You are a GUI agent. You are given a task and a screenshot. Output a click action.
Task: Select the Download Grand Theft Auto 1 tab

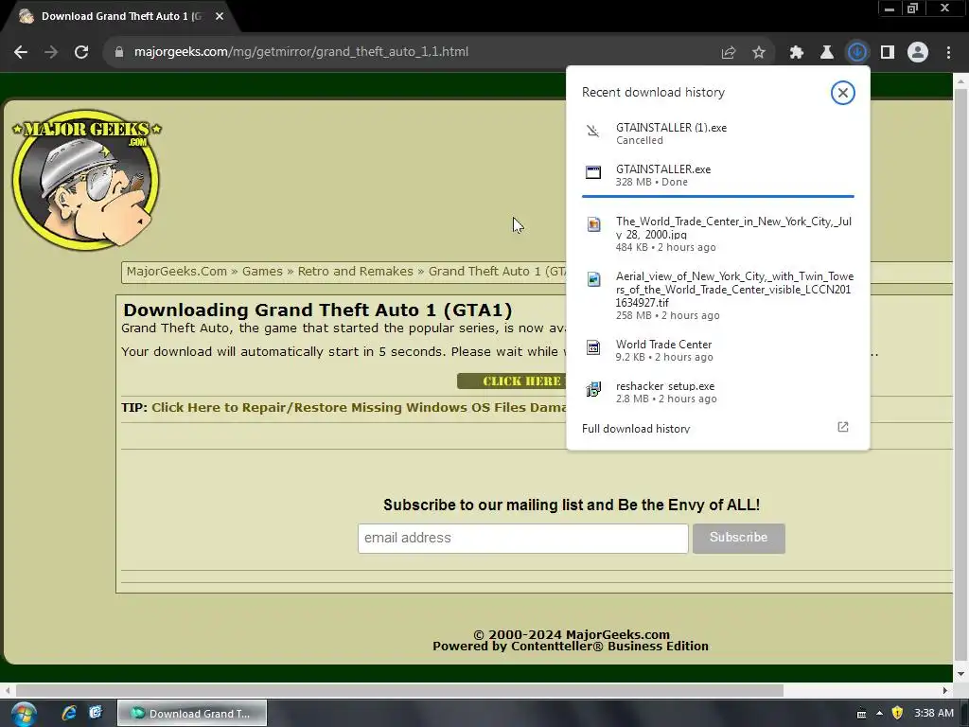click(x=121, y=17)
